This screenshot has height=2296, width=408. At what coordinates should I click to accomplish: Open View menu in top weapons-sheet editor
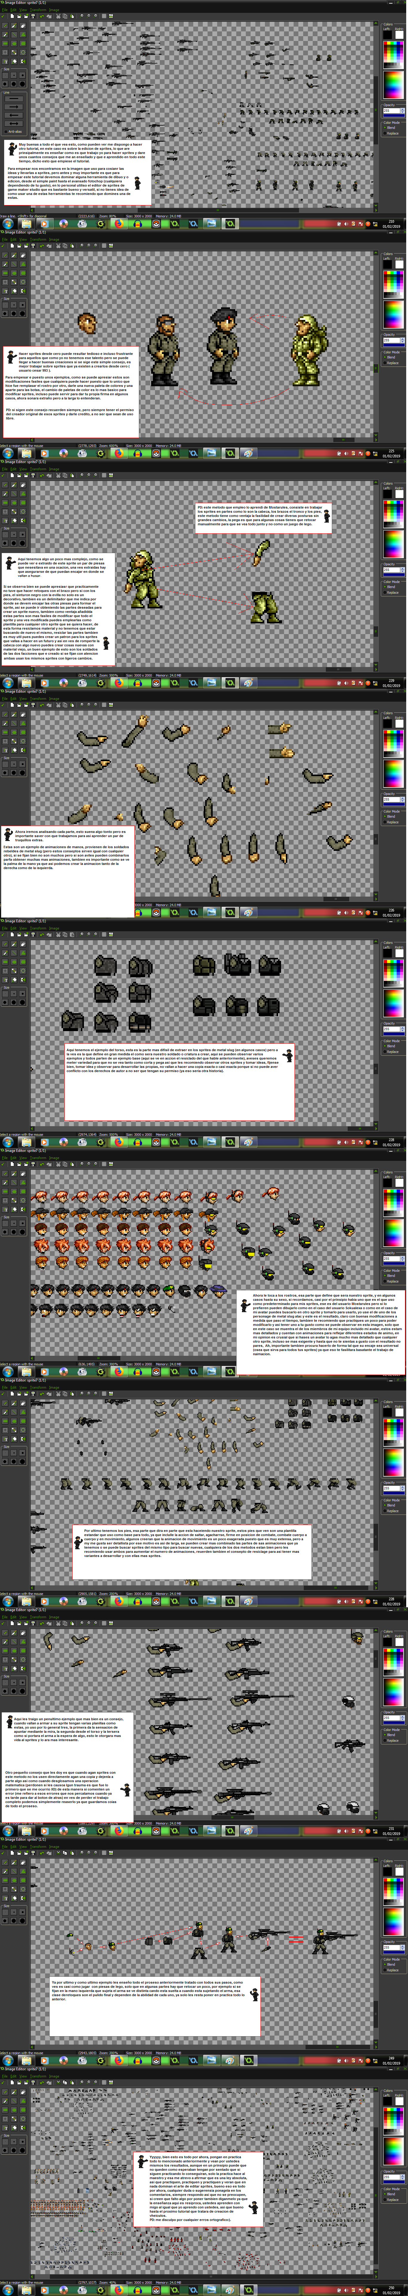(23, 10)
